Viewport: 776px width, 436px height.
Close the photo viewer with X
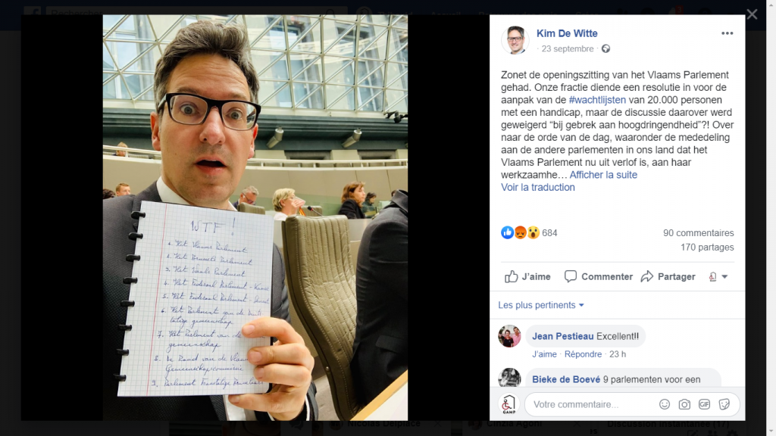click(x=752, y=14)
